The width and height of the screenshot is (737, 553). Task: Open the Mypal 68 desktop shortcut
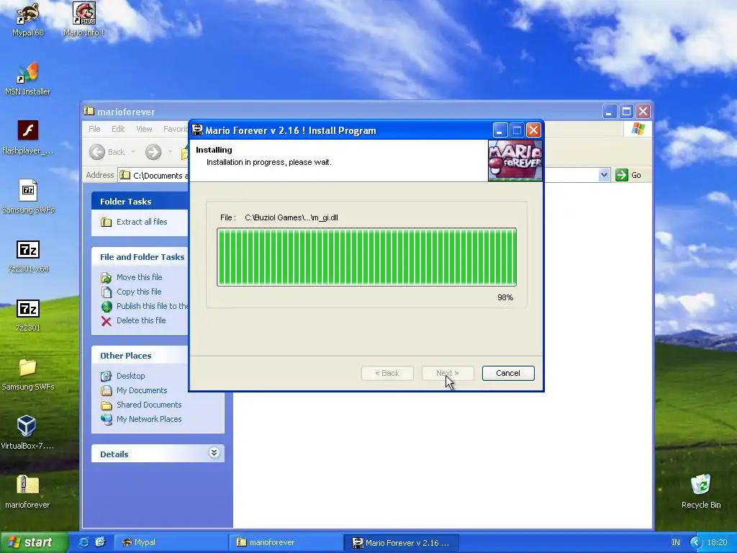click(x=28, y=19)
